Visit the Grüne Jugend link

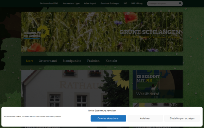pos(90,3)
